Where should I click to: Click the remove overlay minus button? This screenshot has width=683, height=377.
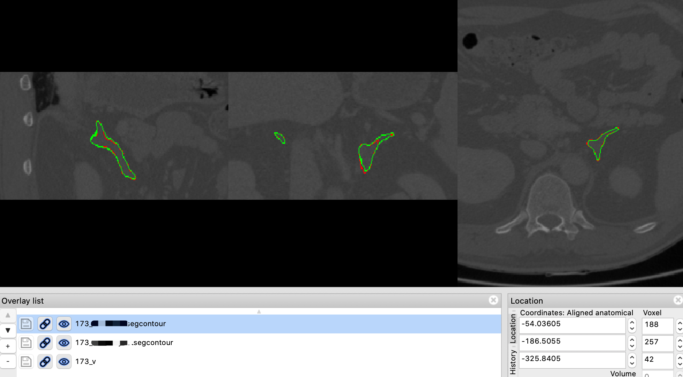[8, 361]
